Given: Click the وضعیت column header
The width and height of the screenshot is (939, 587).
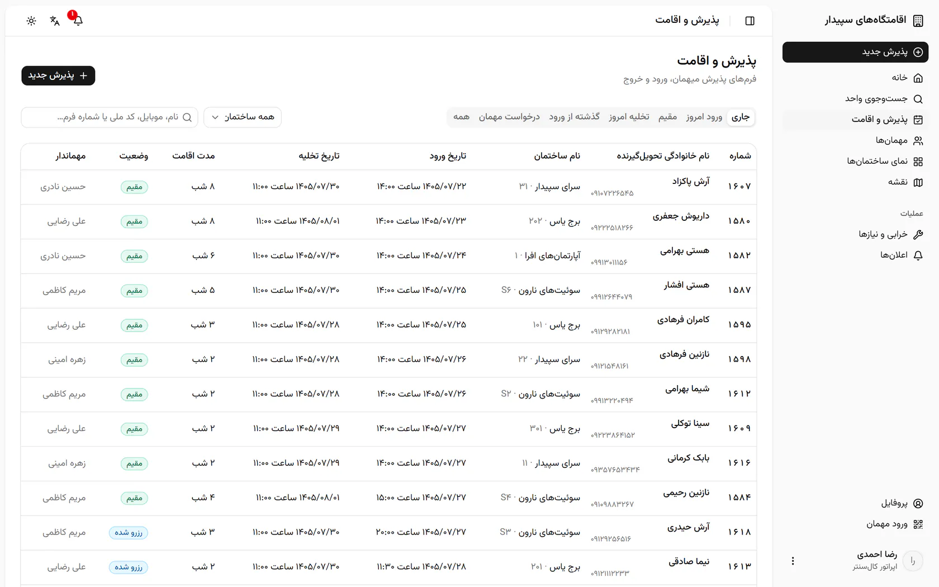Looking at the screenshot, I should [x=134, y=156].
